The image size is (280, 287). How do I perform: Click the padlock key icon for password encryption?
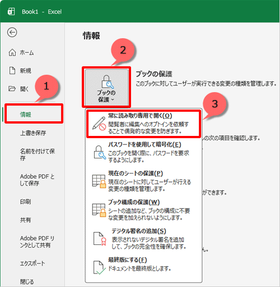99,152
